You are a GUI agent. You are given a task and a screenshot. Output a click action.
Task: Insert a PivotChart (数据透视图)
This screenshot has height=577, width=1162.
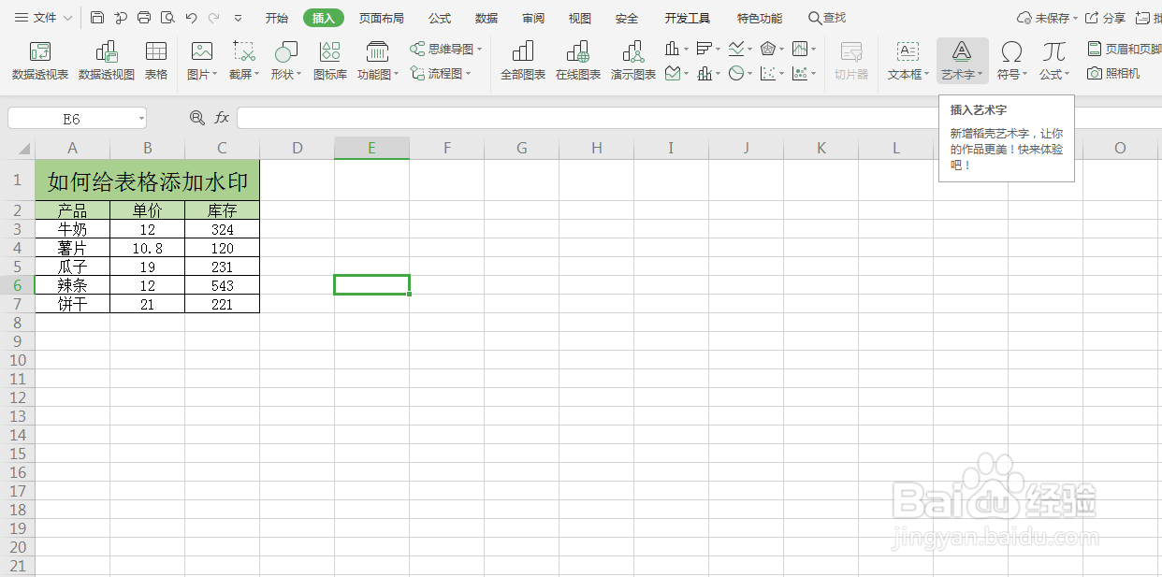point(107,61)
